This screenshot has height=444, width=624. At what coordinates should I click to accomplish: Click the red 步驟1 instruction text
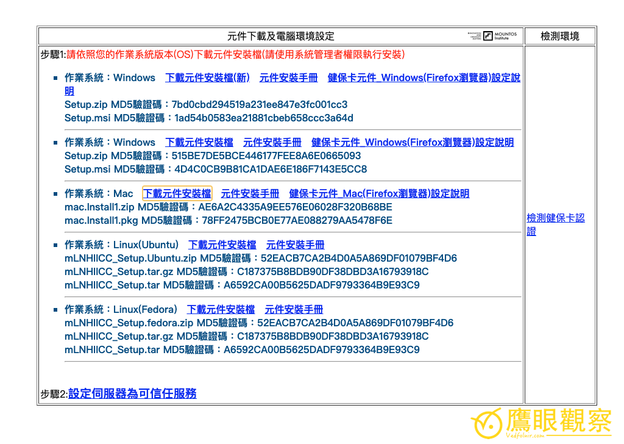click(x=236, y=54)
